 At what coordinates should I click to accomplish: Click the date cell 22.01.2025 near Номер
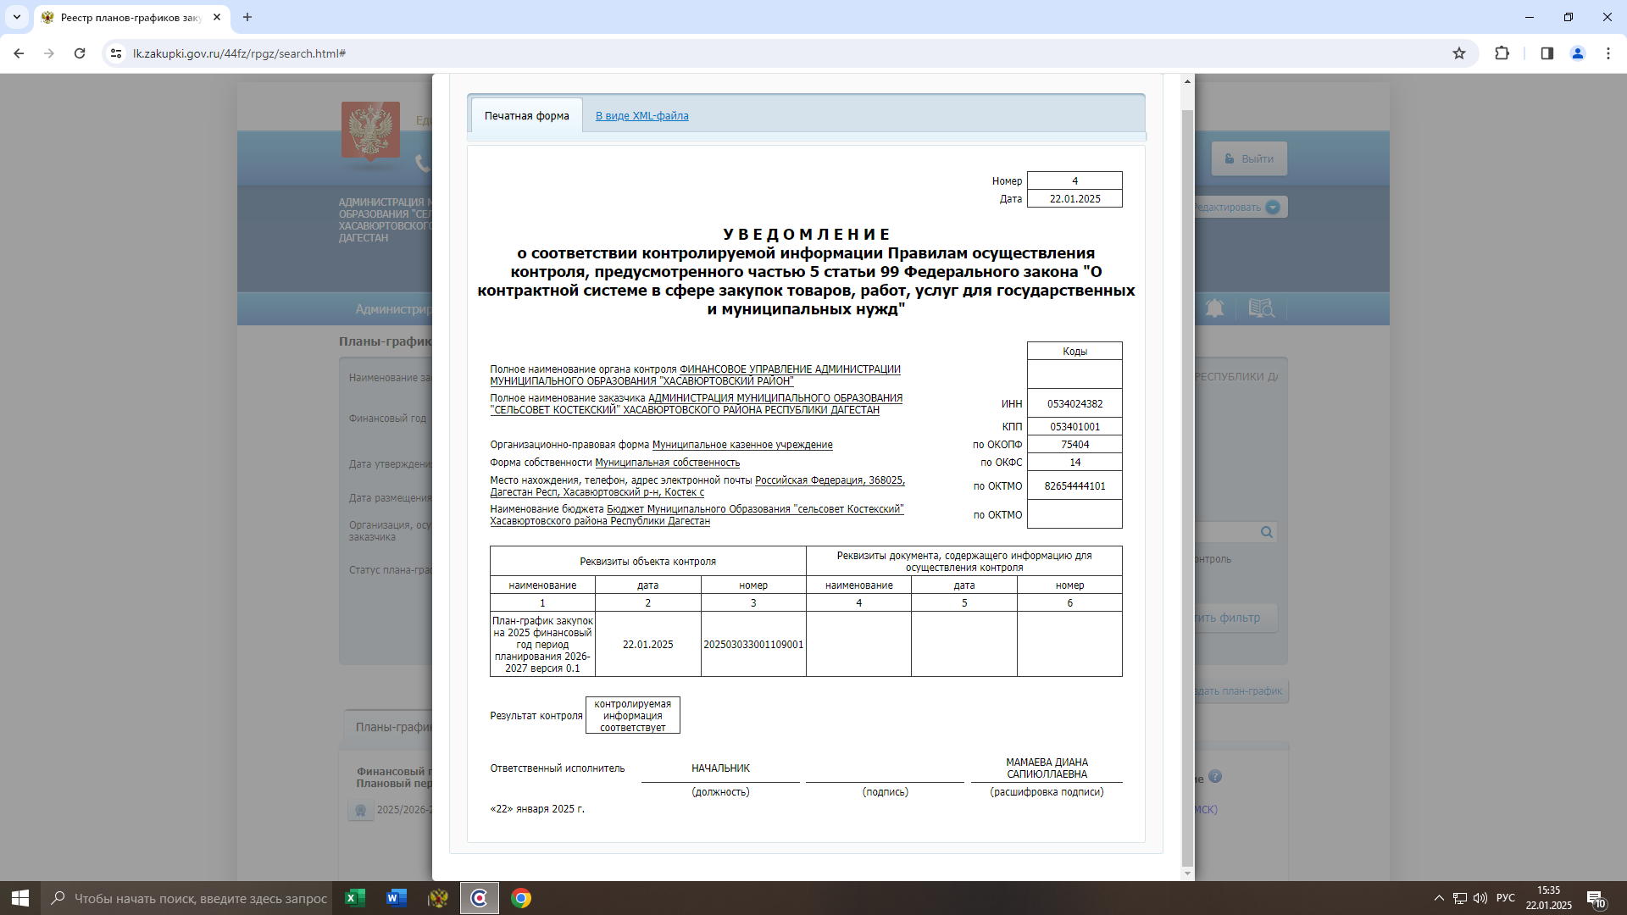[x=1074, y=199]
